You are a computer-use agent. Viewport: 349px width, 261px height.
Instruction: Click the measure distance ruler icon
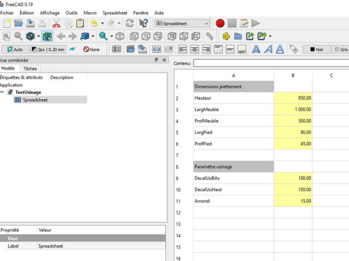(209, 37)
